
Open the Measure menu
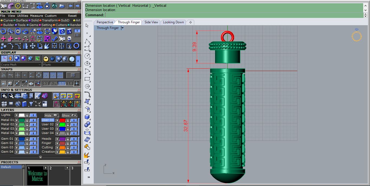coord(37,16)
